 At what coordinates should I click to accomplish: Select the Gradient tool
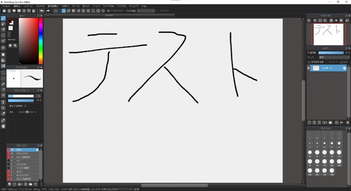(x=3, y=66)
